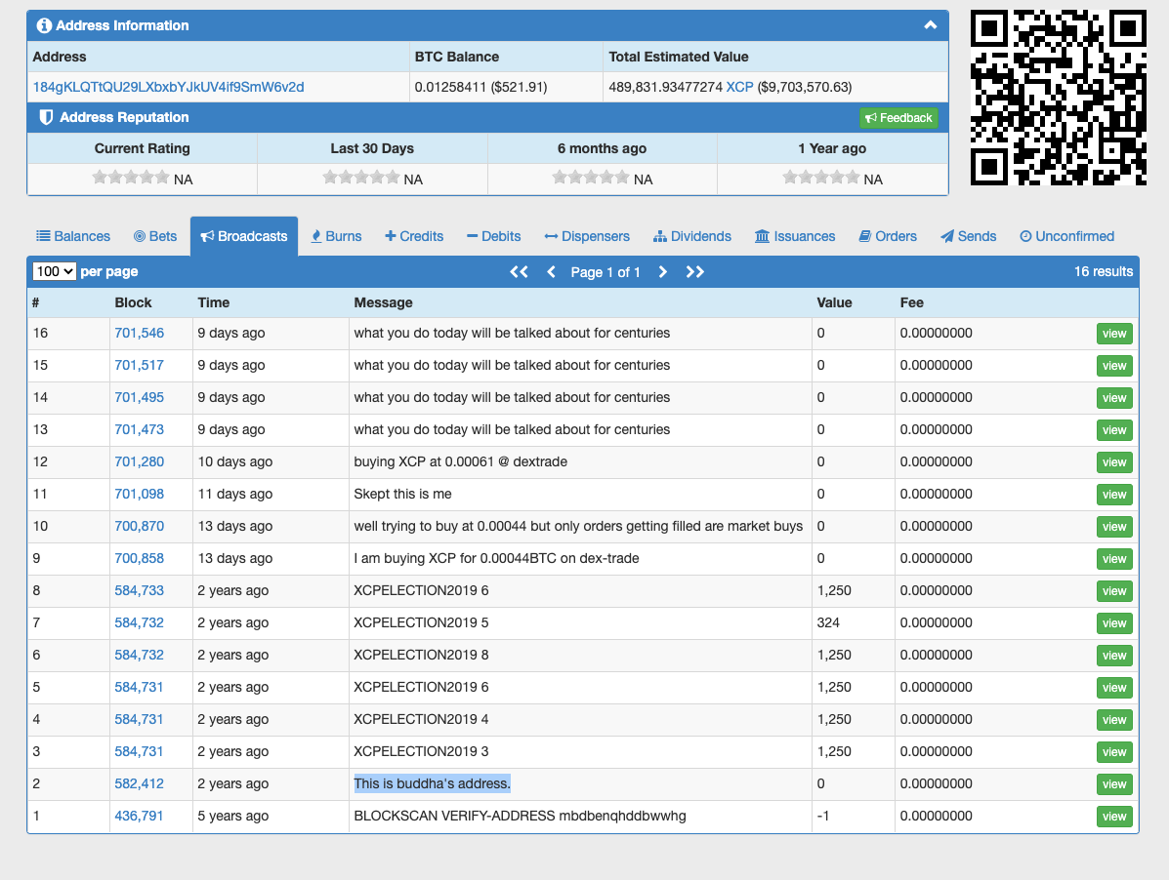Click the 'Page 1 of 1' label
Image resolution: width=1169 pixels, height=880 pixels.
(x=605, y=272)
